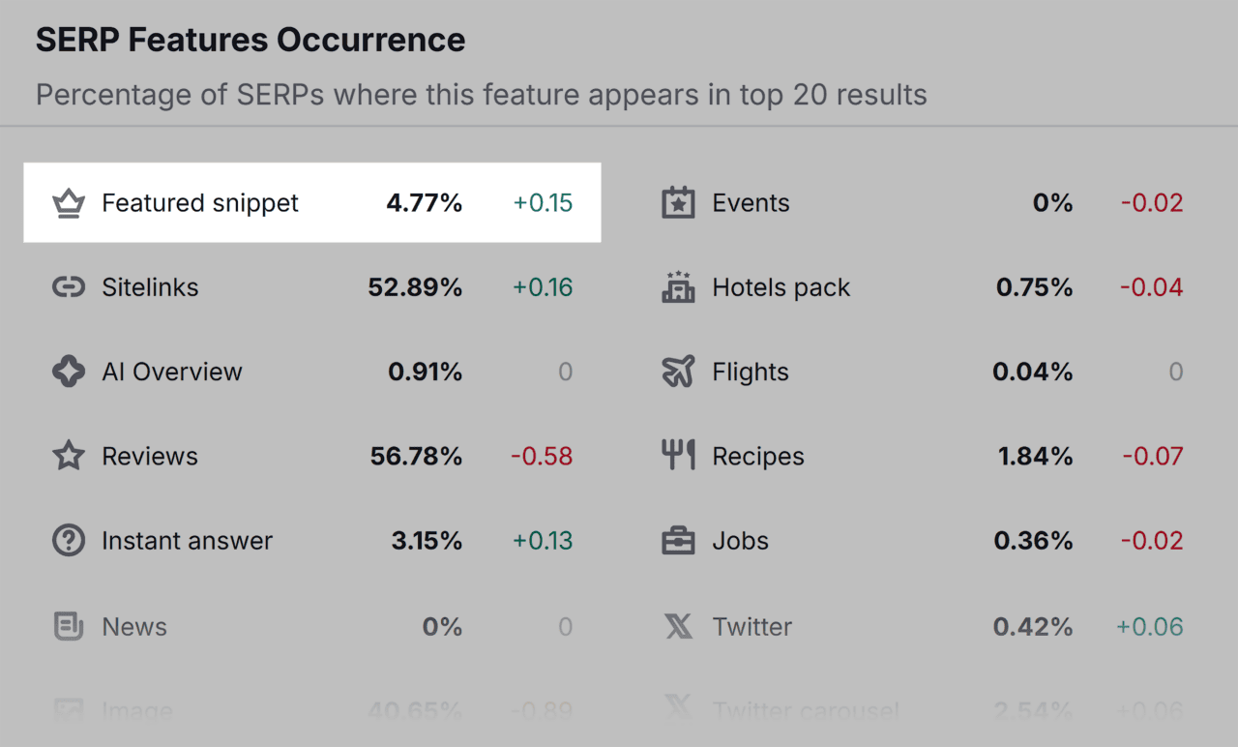Click the +0.15 change indicator for Featured snippet

coord(541,202)
